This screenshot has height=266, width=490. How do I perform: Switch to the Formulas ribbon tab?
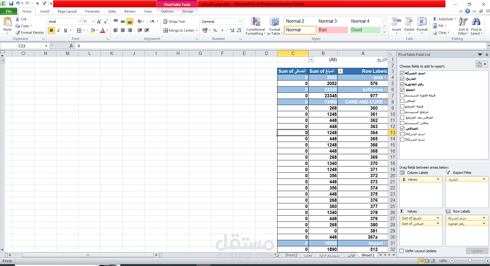point(92,11)
